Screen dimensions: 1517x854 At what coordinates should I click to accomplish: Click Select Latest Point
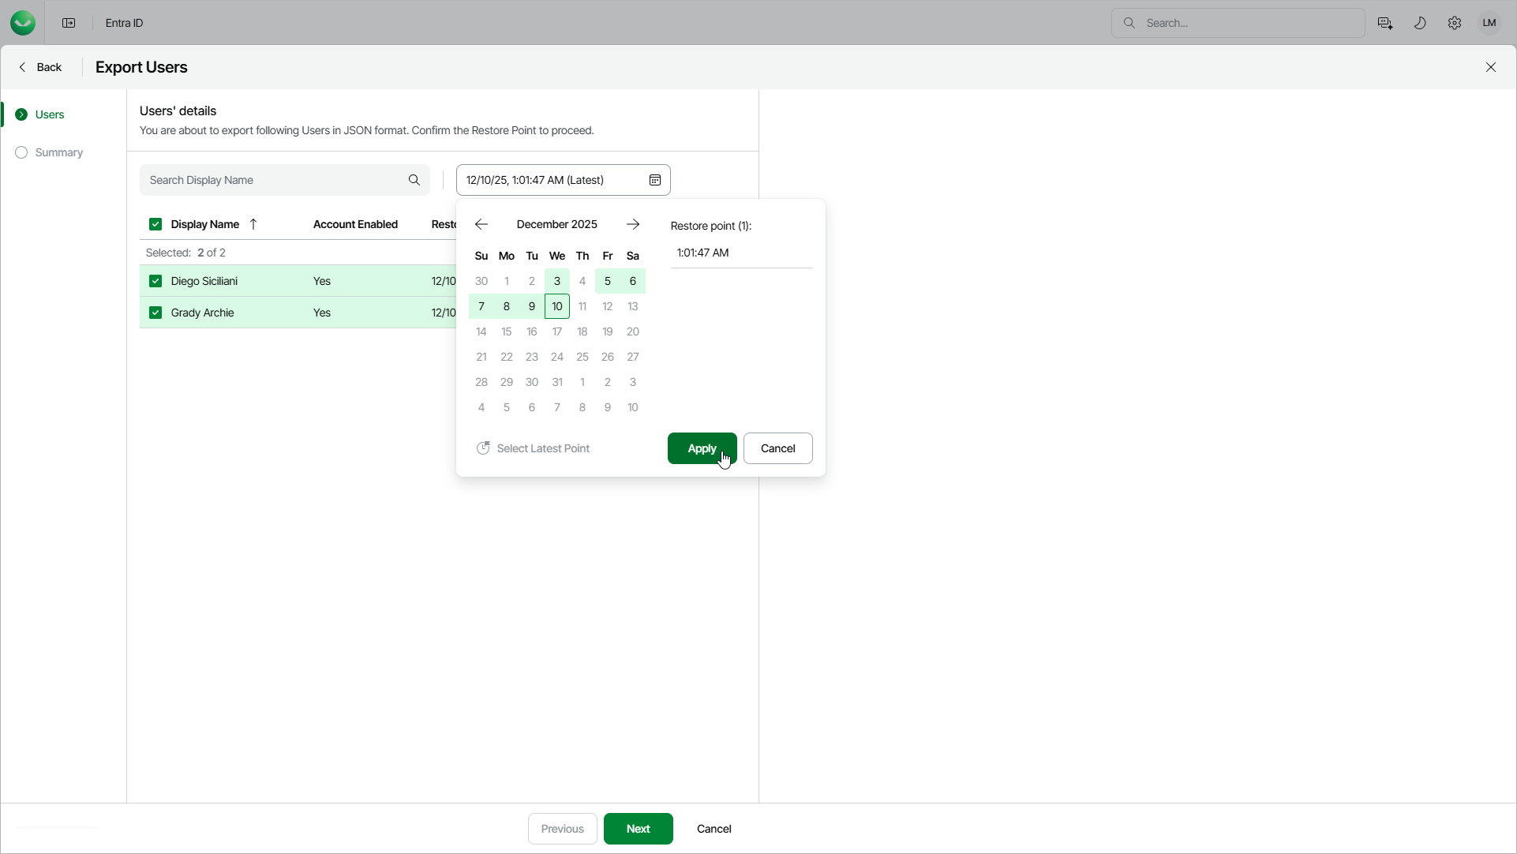tap(542, 448)
